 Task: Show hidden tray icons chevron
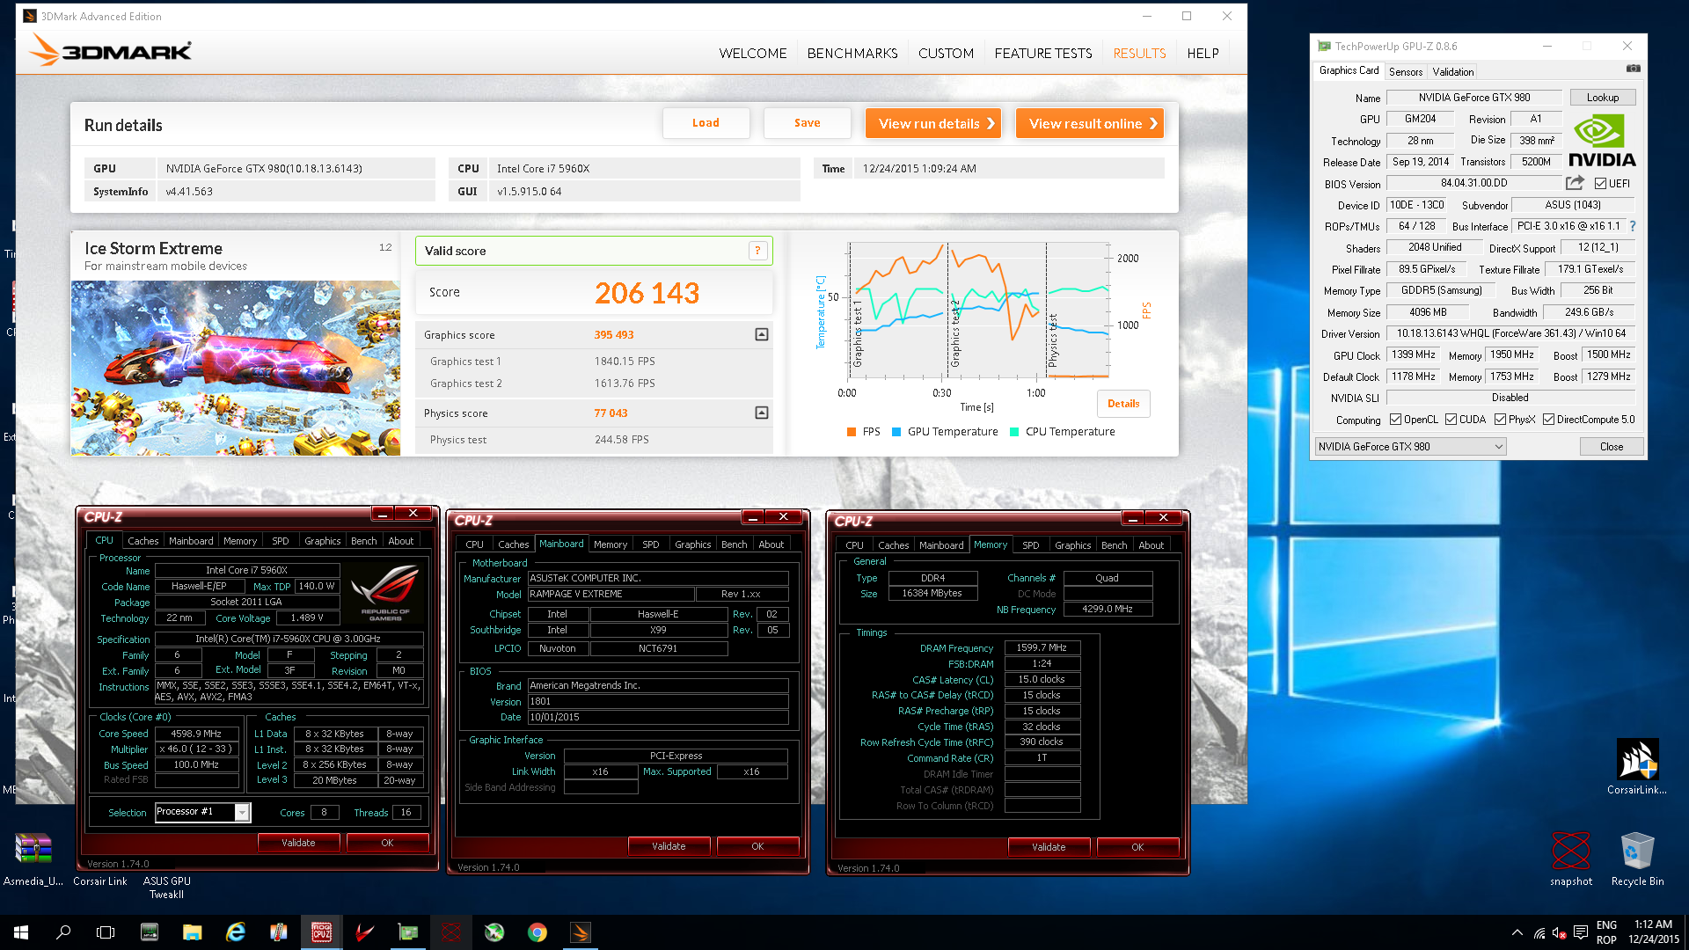click(1517, 932)
